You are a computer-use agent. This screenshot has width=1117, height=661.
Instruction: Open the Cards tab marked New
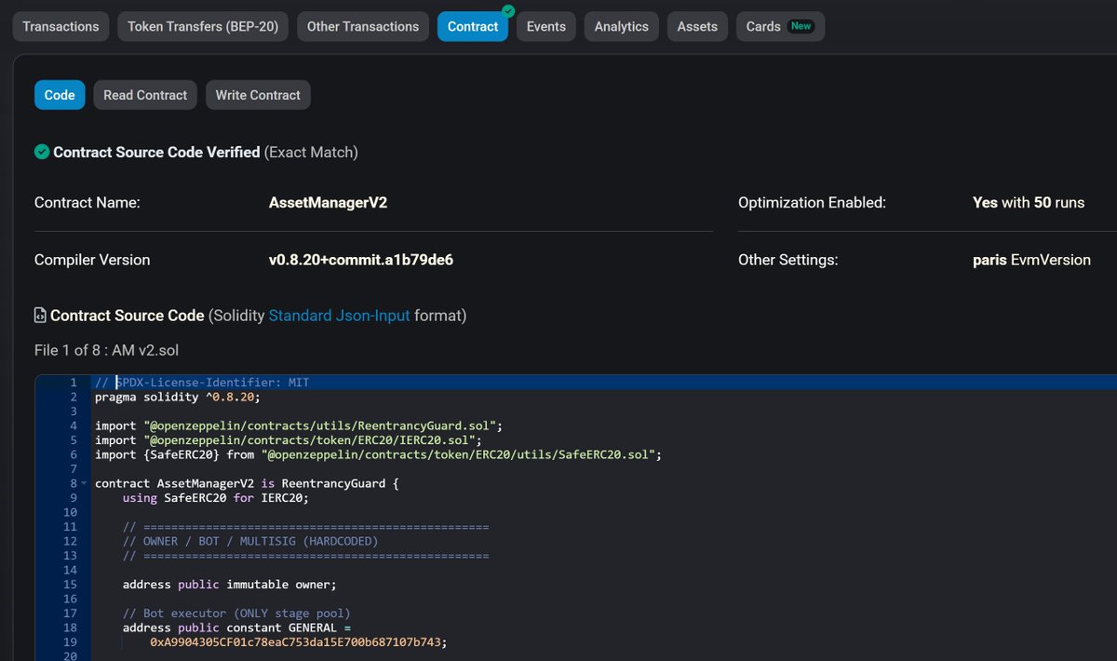[x=780, y=26]
